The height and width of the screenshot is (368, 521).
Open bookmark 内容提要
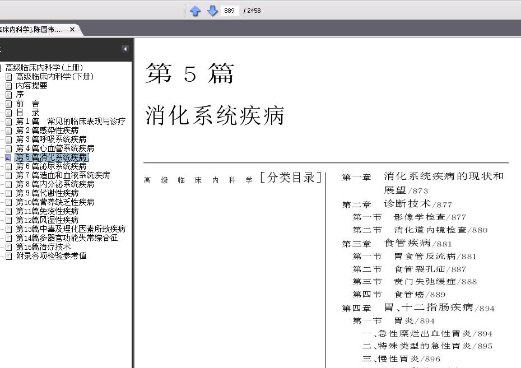pyautogui.click(x=31, y=86)
